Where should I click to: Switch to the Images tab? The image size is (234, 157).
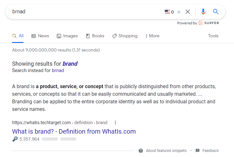click(x=67, y=36)
